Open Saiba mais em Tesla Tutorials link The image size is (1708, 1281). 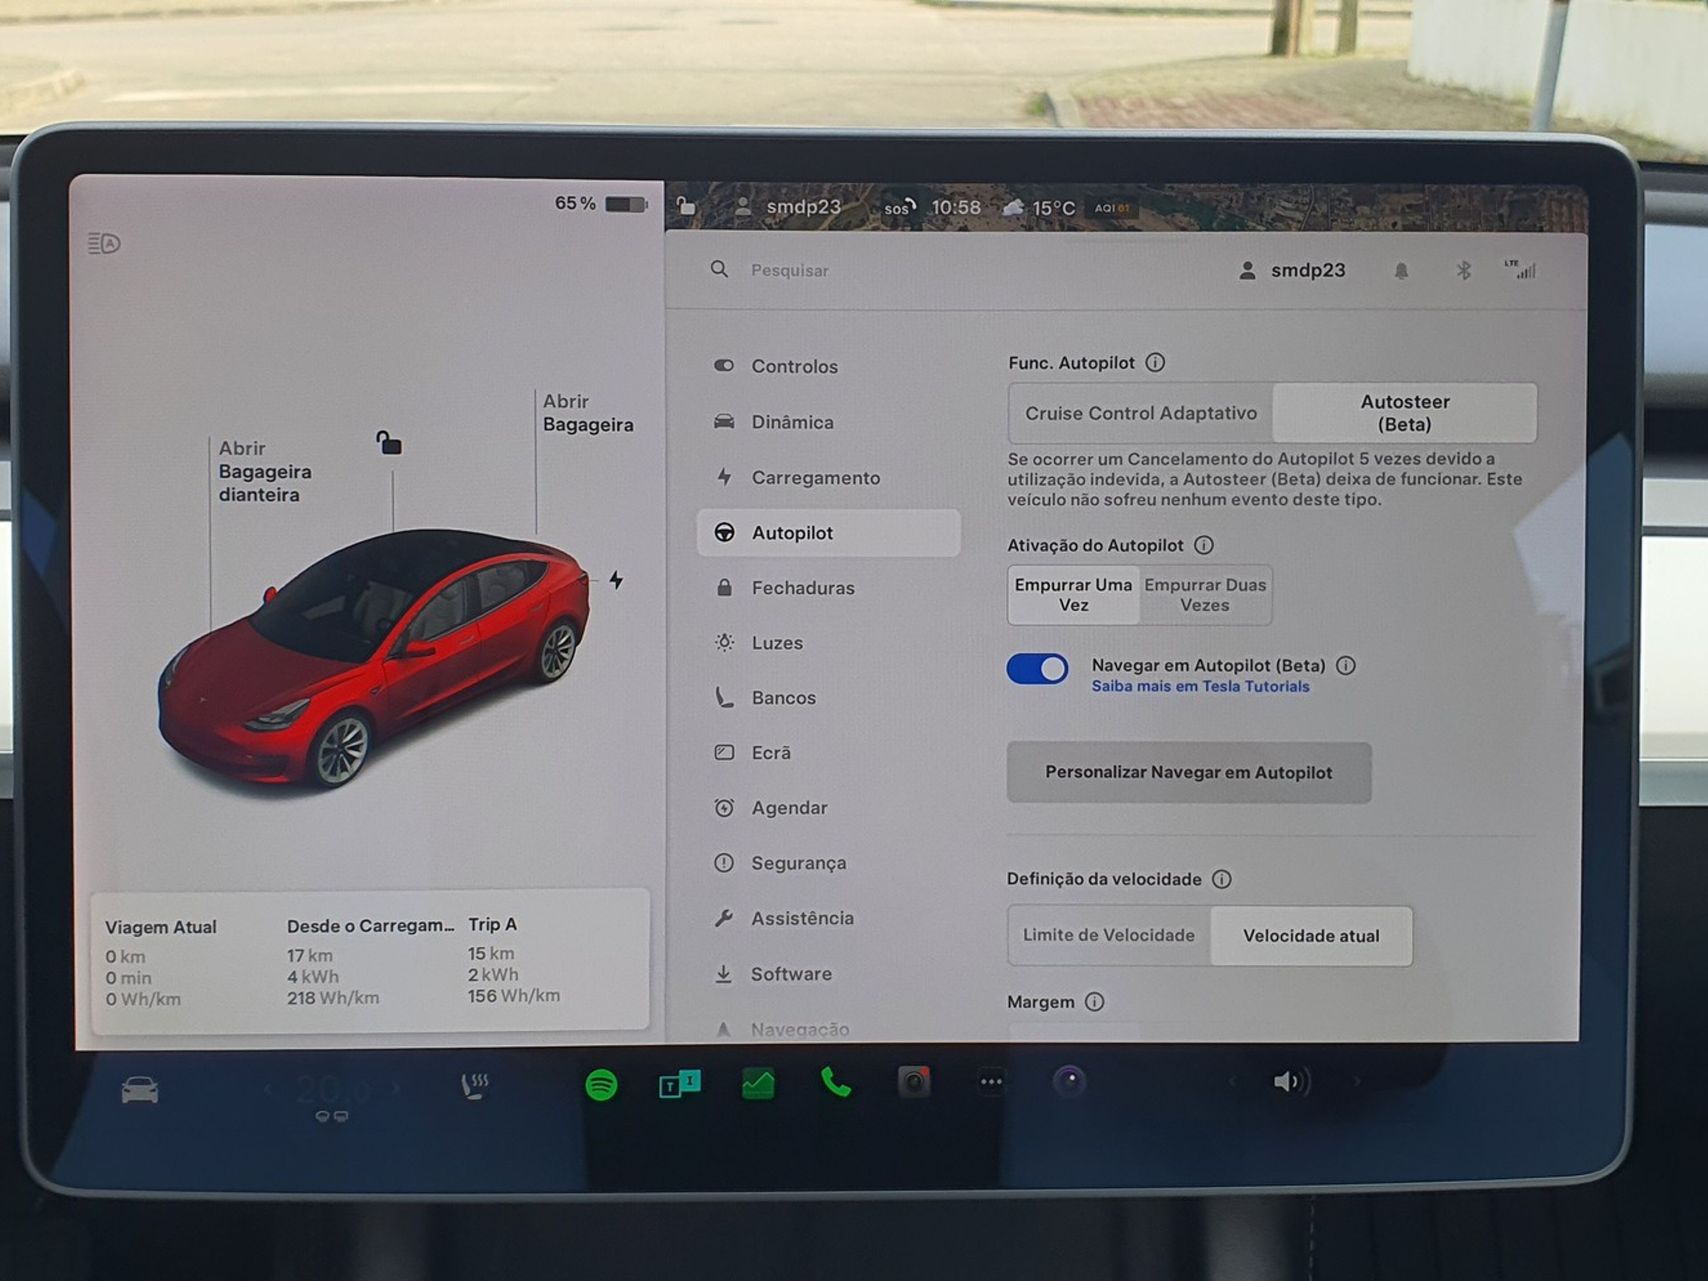click(x=1200, y=686)
